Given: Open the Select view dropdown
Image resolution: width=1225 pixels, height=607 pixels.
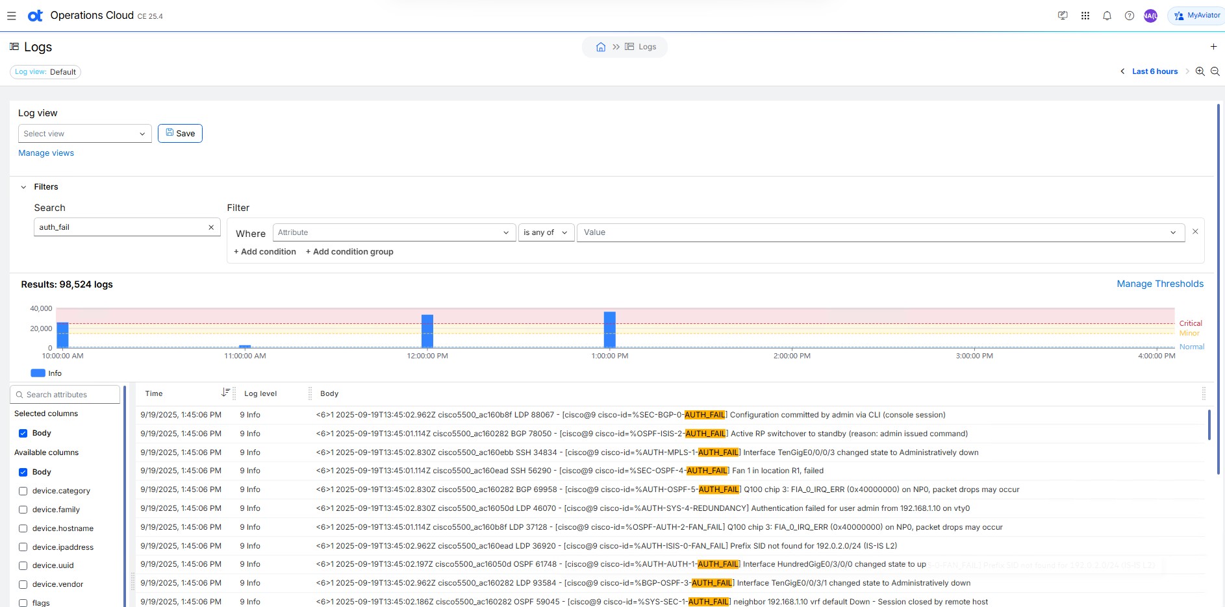Looking at the screenshot, I should pos(84,134).
